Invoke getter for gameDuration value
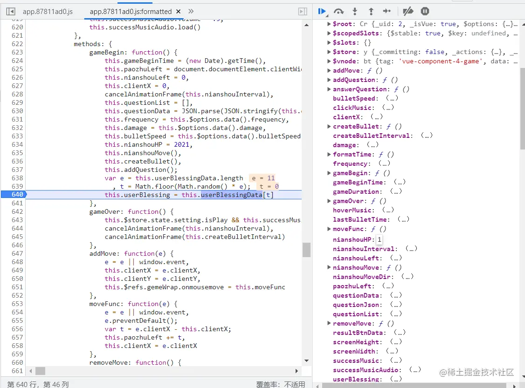 [396, 191]
